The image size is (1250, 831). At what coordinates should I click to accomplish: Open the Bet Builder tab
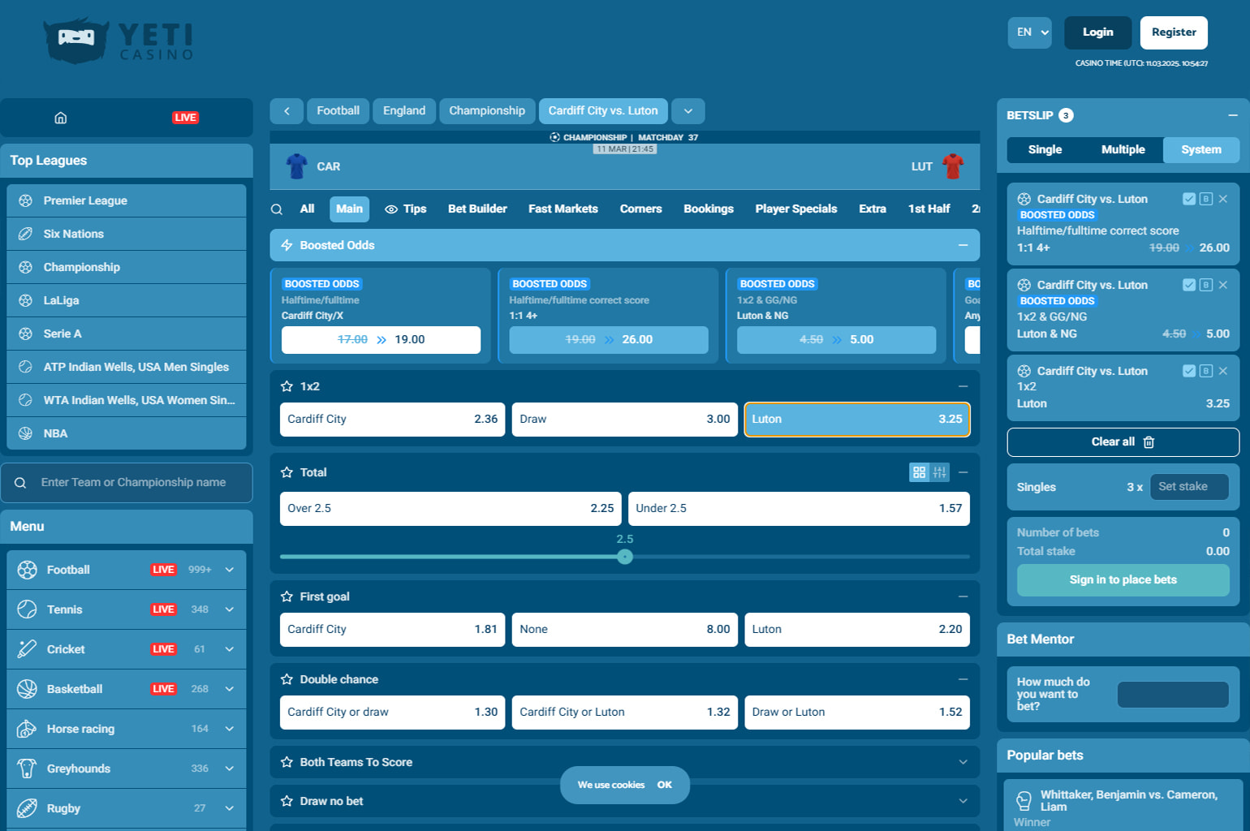[477, 209]
